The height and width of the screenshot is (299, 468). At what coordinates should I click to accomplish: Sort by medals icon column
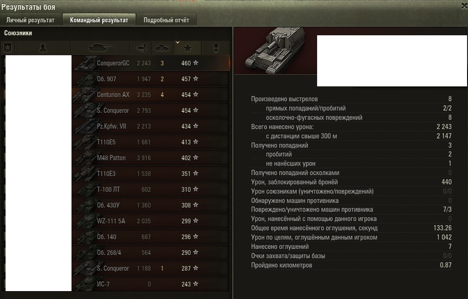pos(216,47)
